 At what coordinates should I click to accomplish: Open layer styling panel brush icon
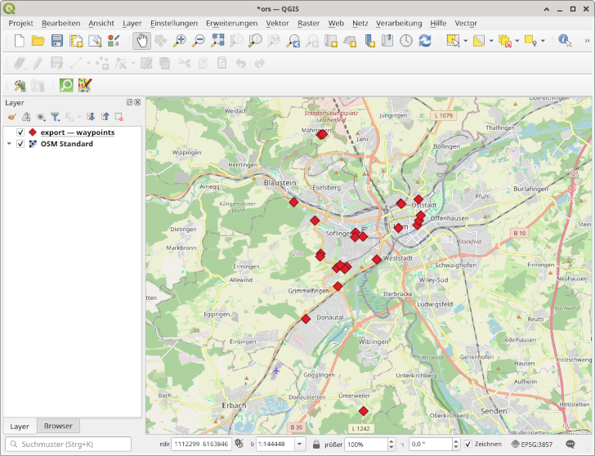[x=12, y=117]
